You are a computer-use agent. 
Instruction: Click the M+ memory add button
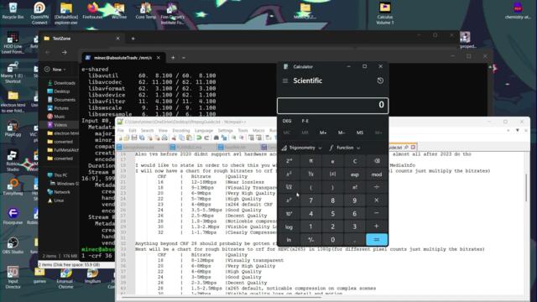tap(323, 133)
